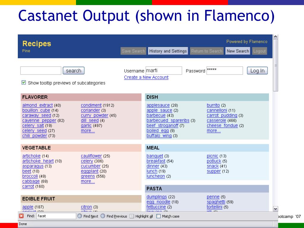Select cheese_fondue link
This screenshot has width=304, height=228.
[222, 126]
